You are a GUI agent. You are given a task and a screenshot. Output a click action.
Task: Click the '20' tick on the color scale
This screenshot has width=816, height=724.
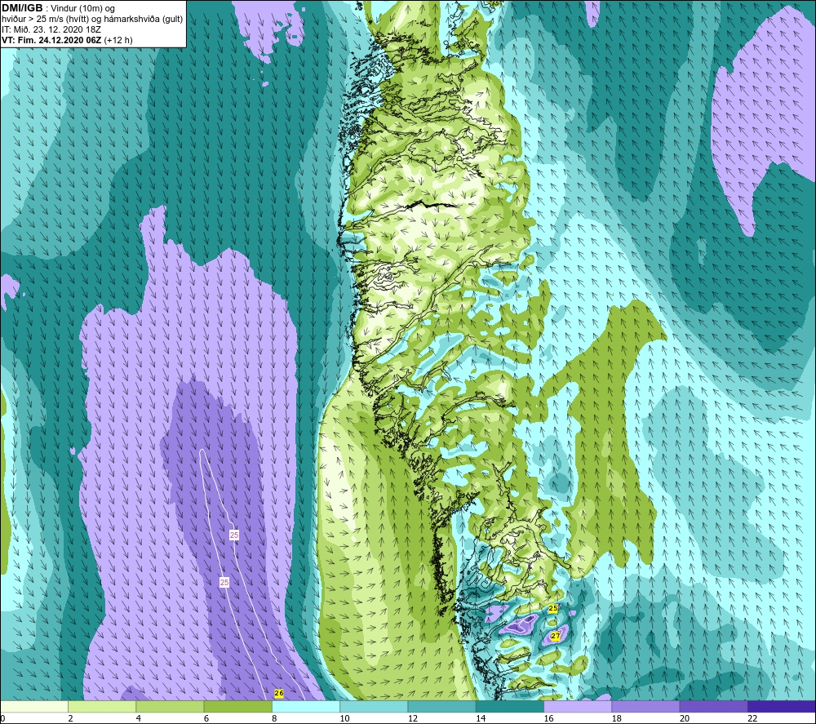(x=685, y=719)
